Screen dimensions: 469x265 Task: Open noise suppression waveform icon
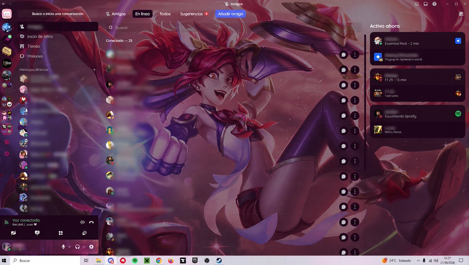(x=82, y=222)
